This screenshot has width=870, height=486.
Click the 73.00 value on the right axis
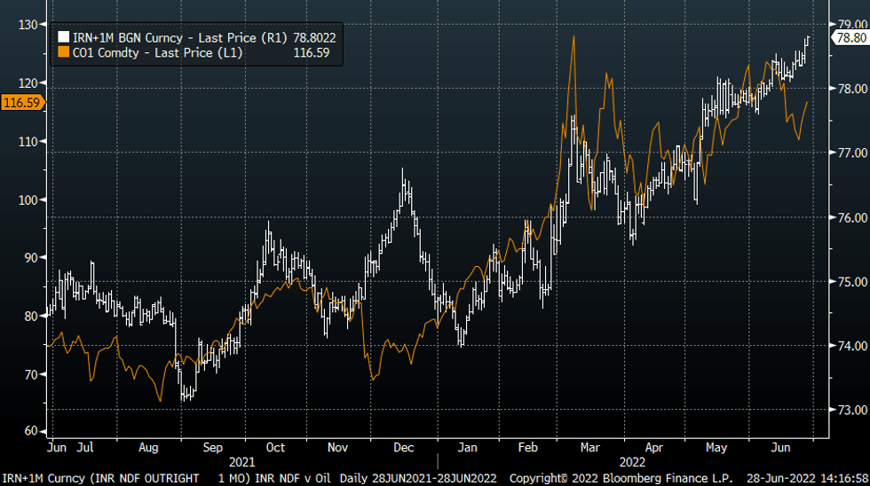(x=848, y=410)
